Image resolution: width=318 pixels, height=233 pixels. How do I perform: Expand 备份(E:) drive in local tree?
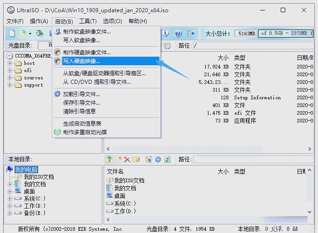click(x=10, y=213)
